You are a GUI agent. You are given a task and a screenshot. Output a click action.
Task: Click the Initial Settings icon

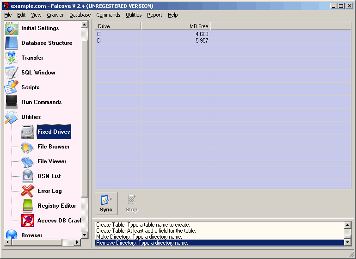coord(12,28)
